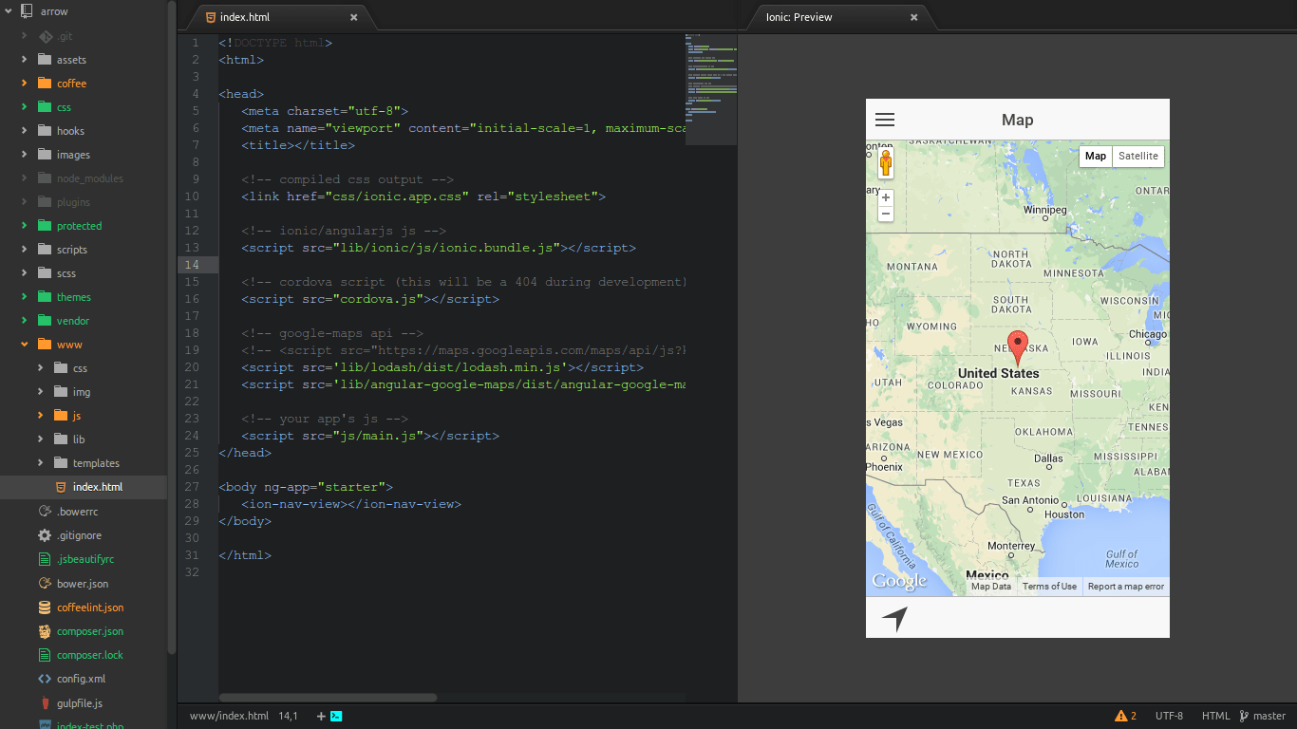Click Report a map error
The width and height of the screenshot is (1297, 729).
pos(1125,586)
